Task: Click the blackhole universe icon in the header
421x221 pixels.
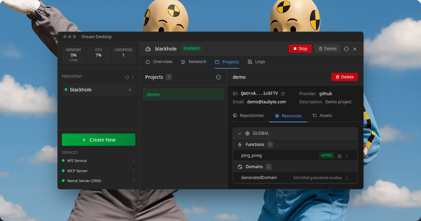Action: (148, 48)
